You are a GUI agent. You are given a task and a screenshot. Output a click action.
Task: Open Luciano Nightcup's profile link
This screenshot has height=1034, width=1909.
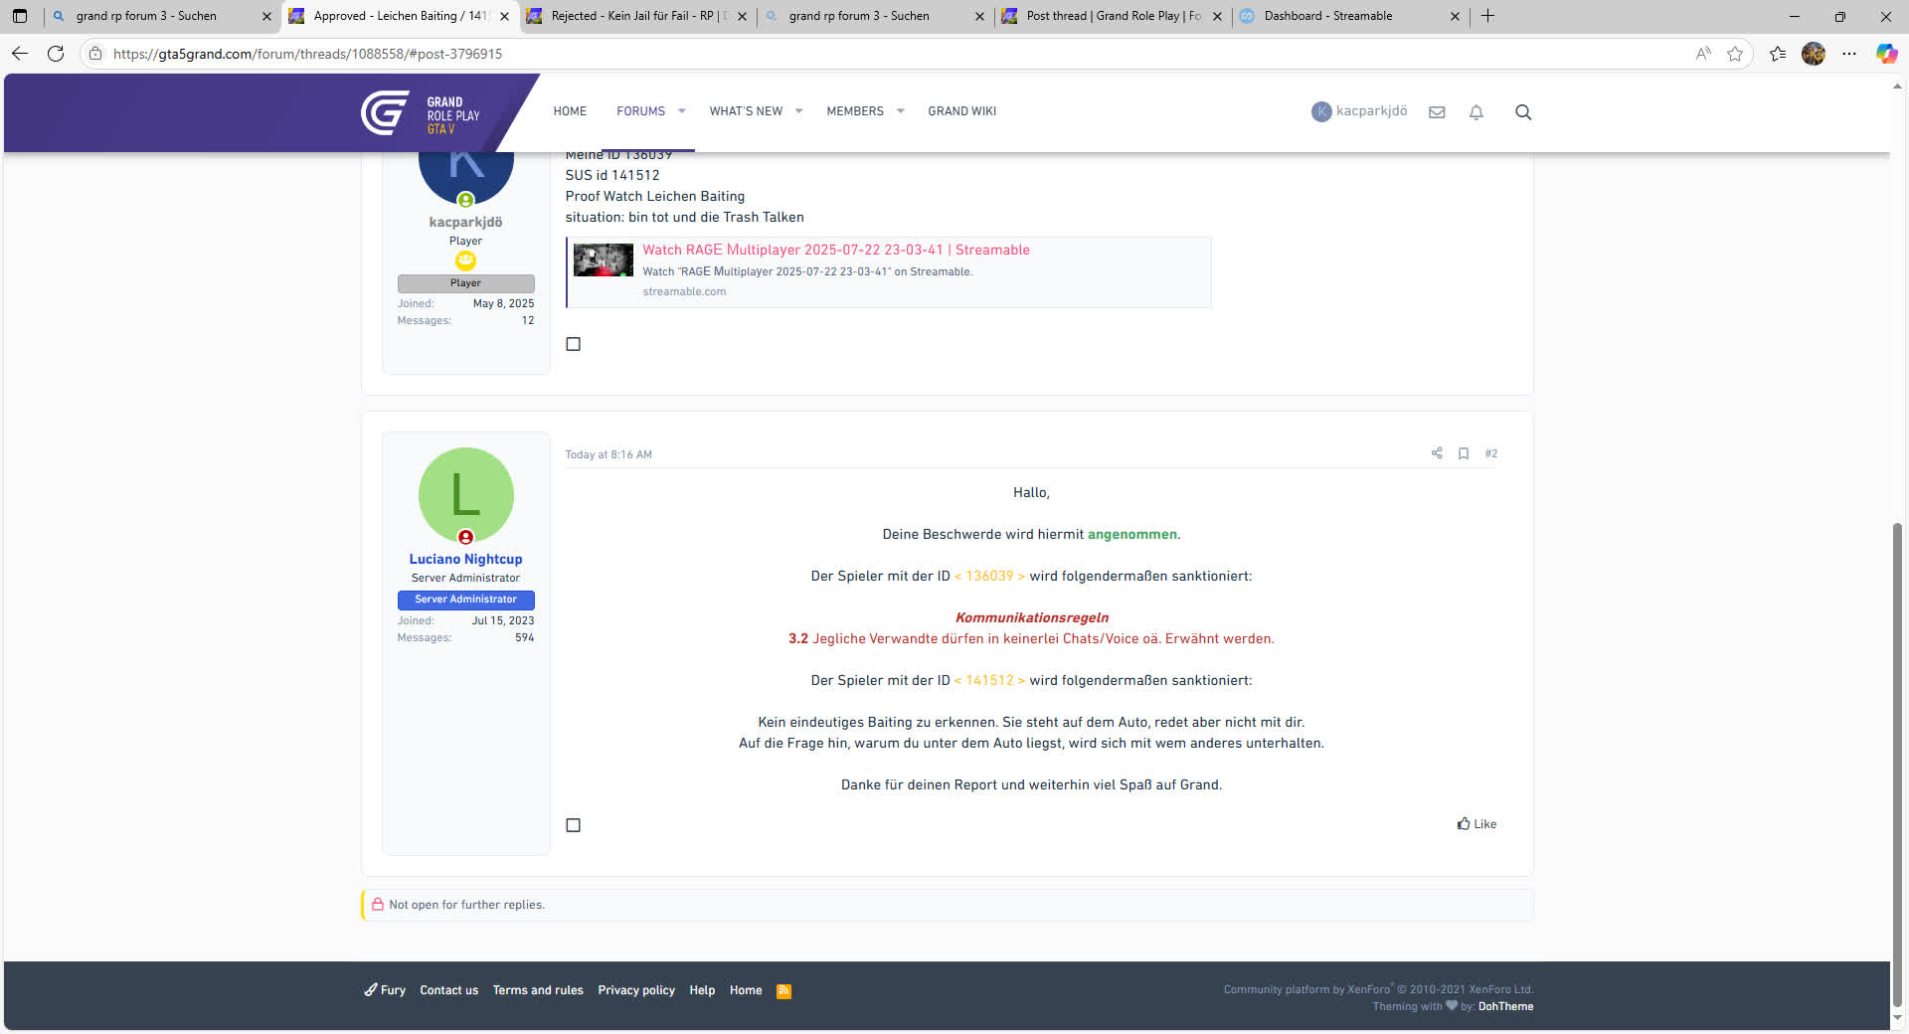pos(465,559)
